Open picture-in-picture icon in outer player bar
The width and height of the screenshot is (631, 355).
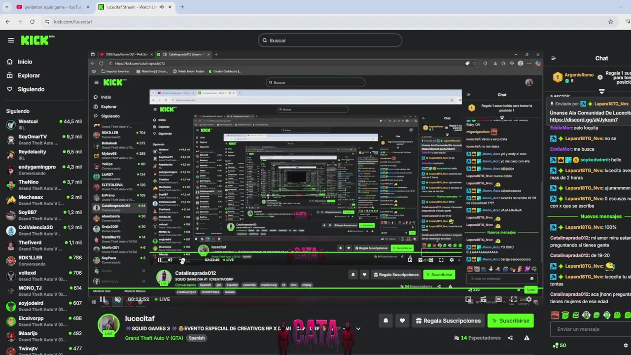click(468, 299)
